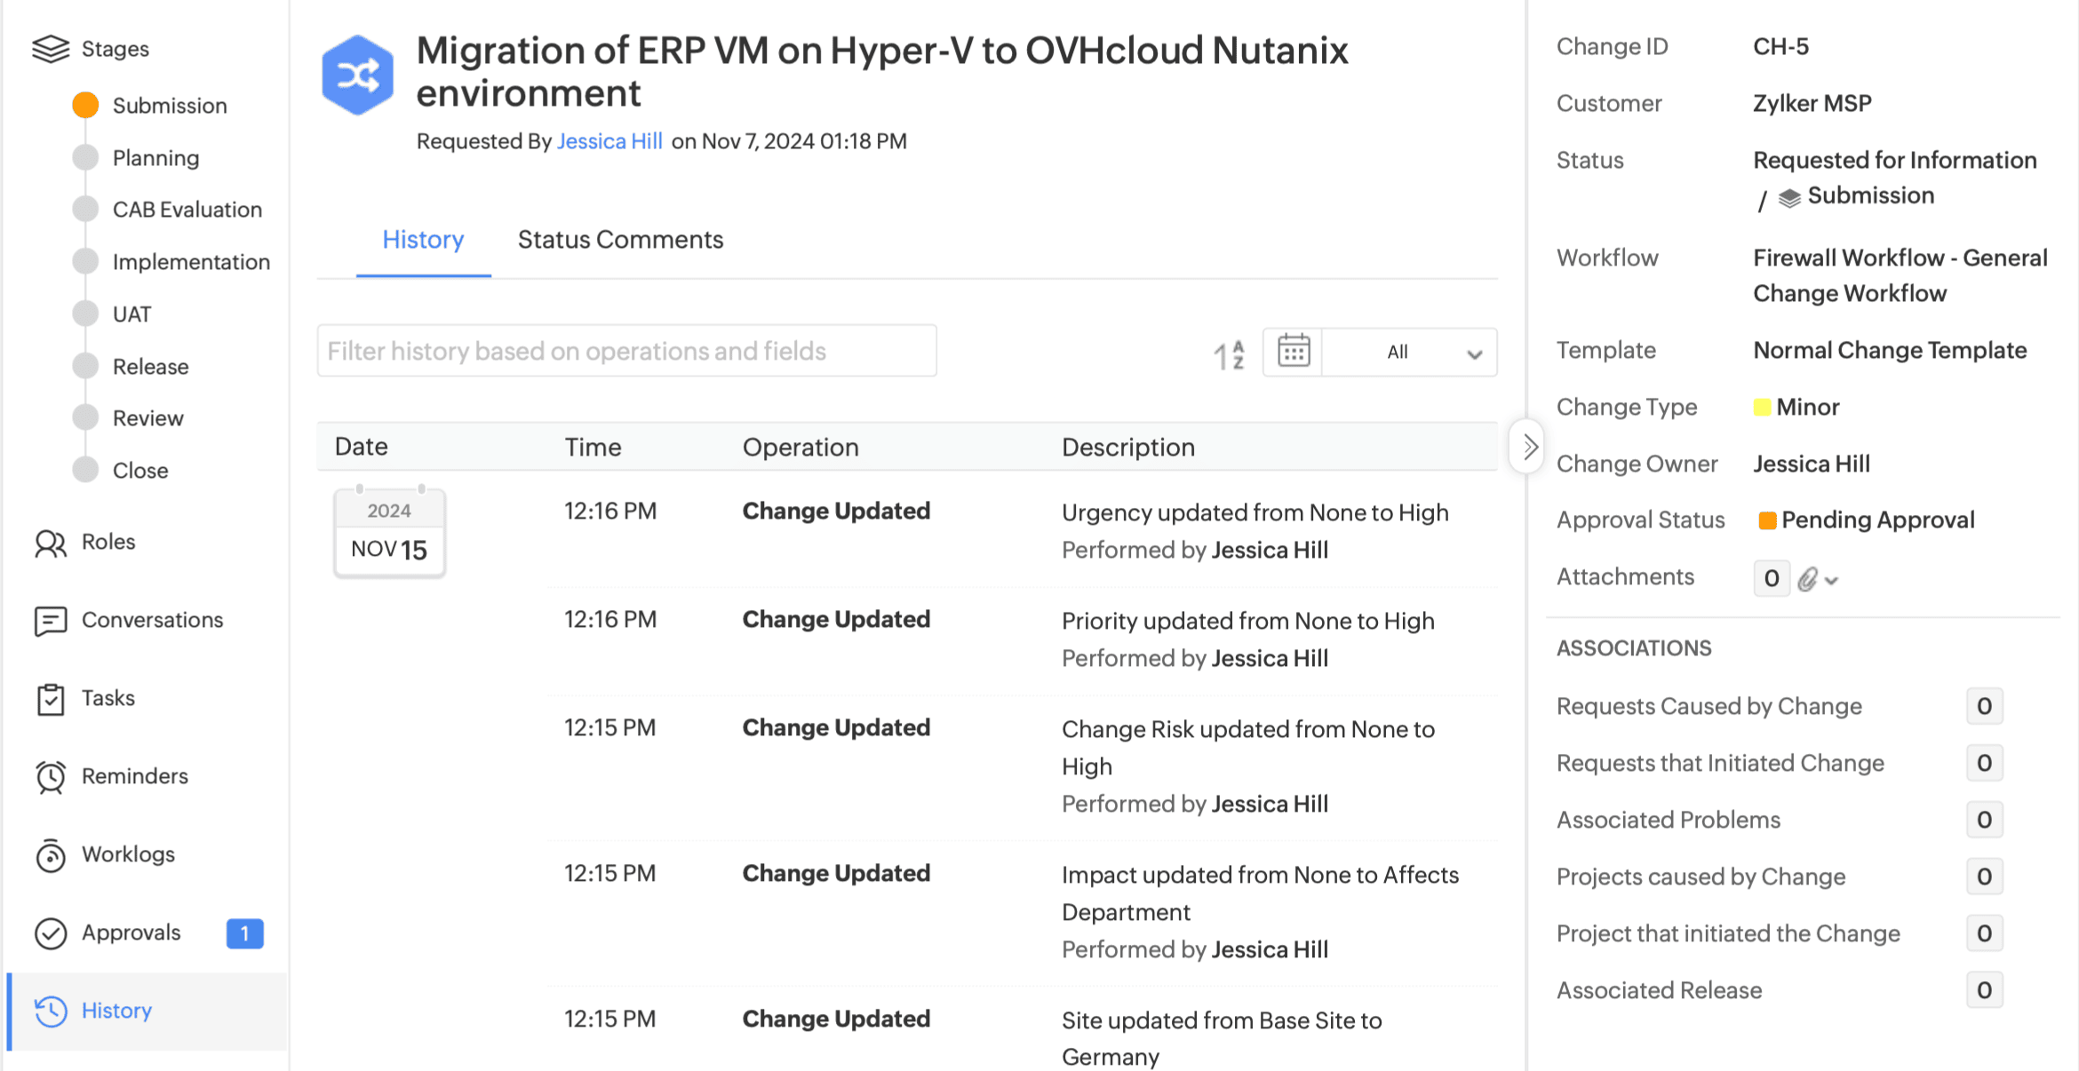Click the filter history input field
Viewport: 2079px width, 1071px height.
(x=626, y=351)
